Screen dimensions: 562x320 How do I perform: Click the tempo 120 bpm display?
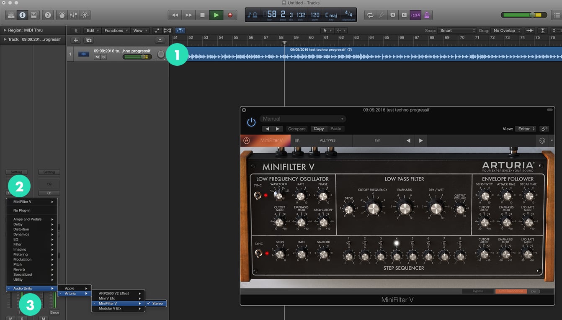[315, 15]
